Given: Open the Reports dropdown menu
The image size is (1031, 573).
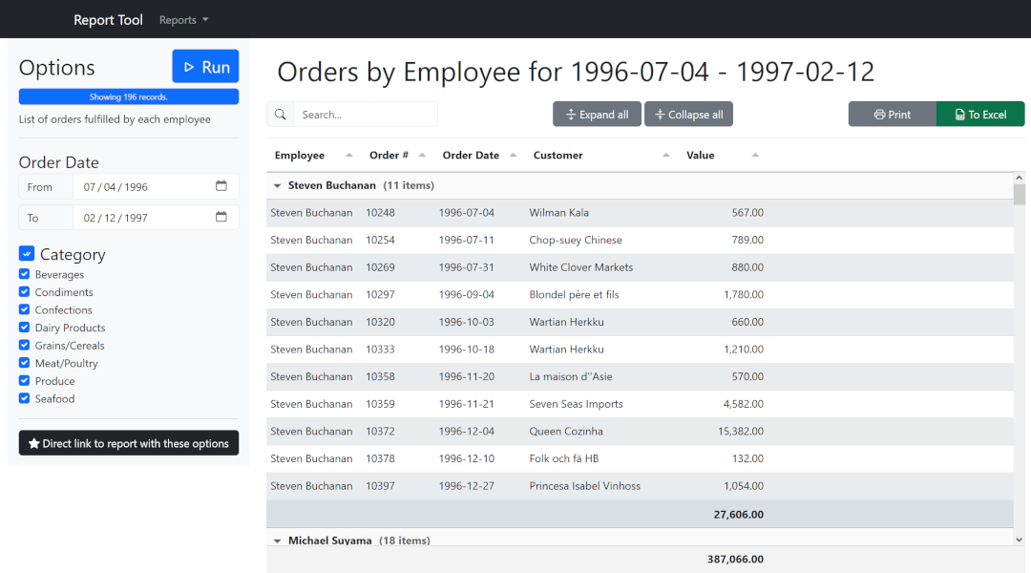Looking at the screenshot, I should pyautogui.click(x=183, y=20).
